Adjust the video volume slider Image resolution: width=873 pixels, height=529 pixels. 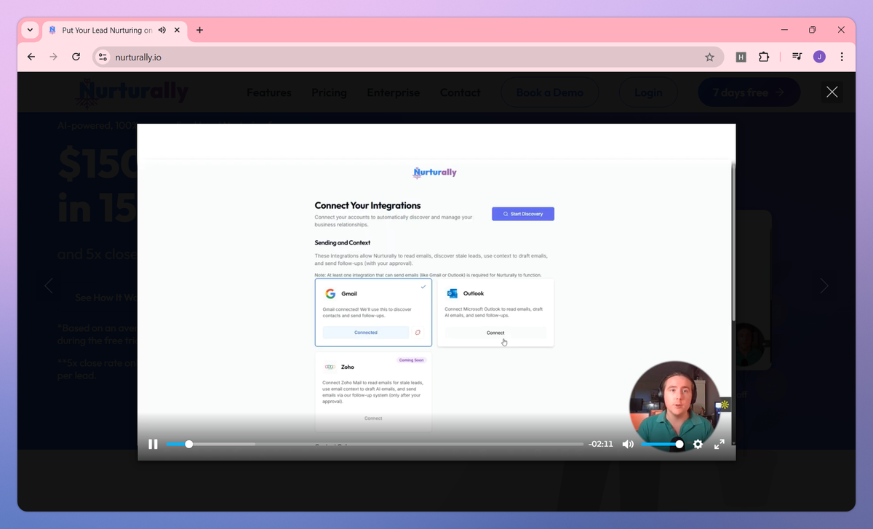662,444
